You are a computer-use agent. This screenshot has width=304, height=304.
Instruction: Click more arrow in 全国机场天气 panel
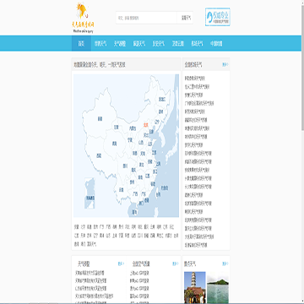coord(225,64)
